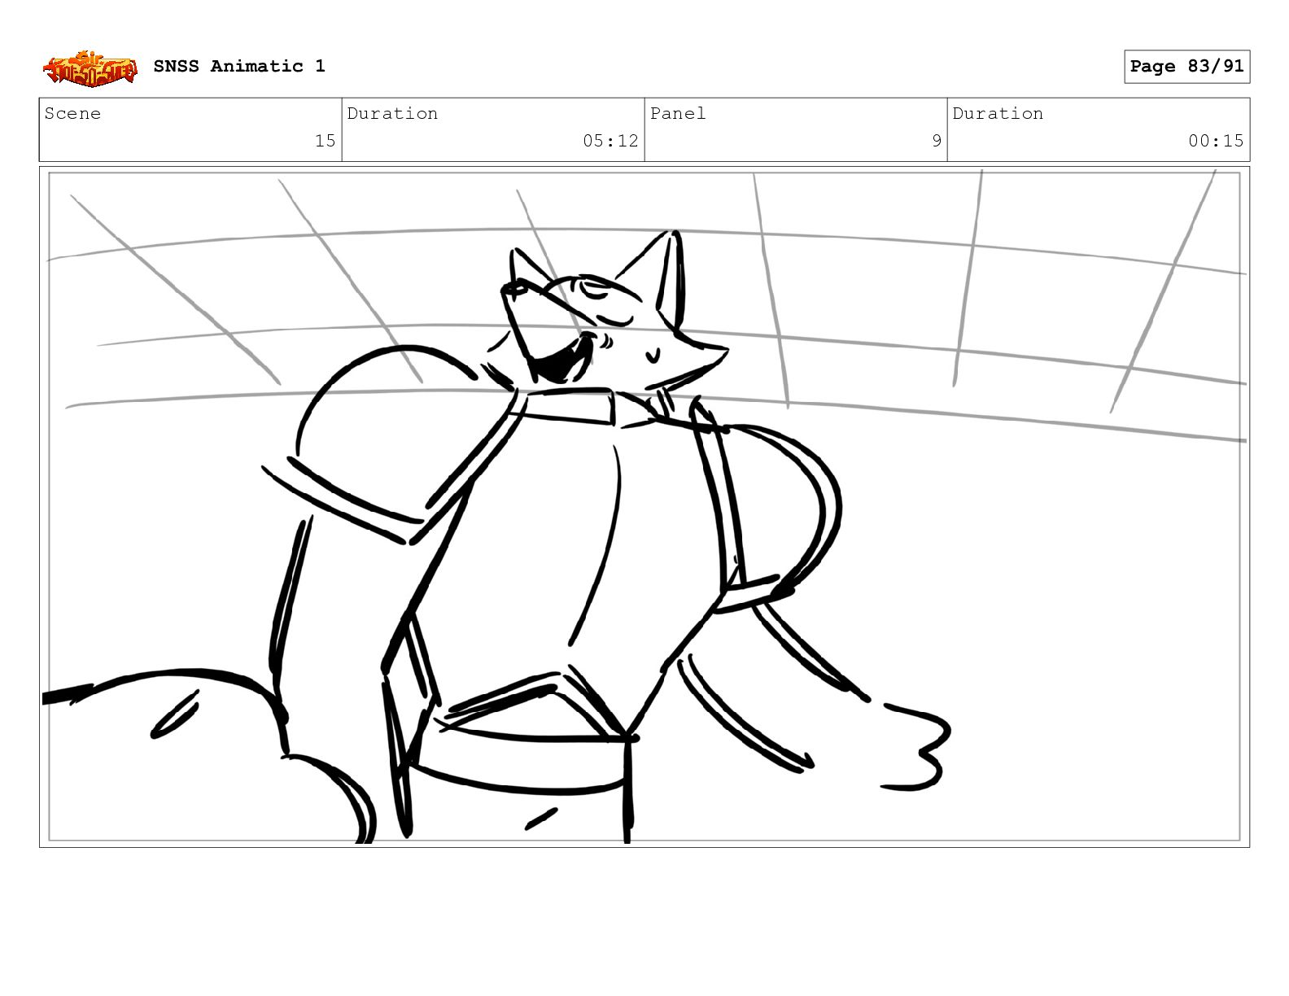Select the panel number value '9'

[937, 141]
